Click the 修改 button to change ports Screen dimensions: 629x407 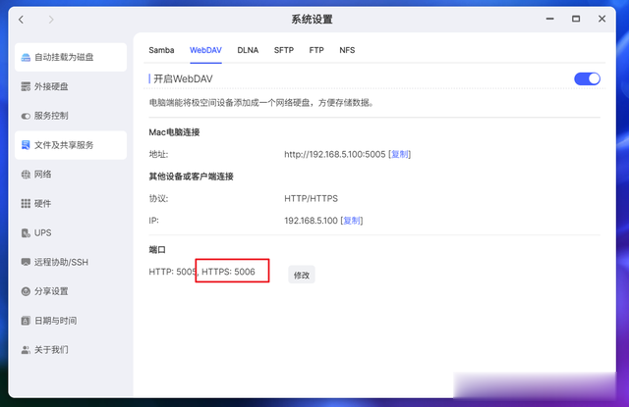(x=302, y=275)
